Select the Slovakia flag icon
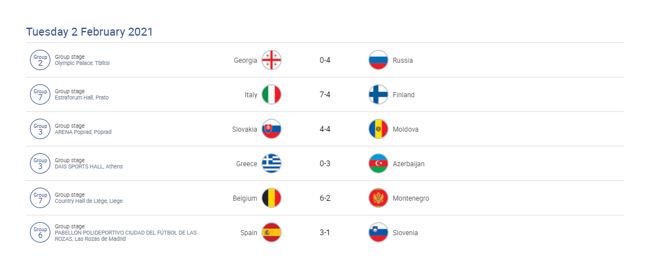 272,129
